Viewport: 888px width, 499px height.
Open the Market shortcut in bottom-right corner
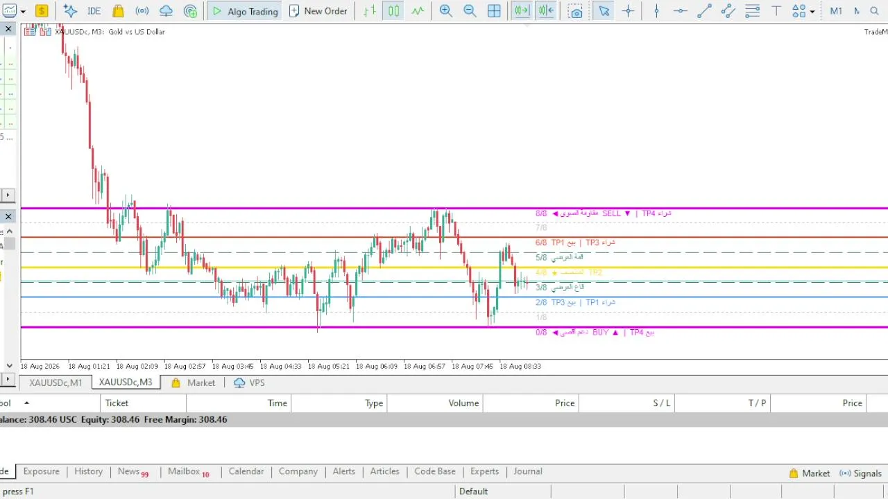click(x=809, y=473)
